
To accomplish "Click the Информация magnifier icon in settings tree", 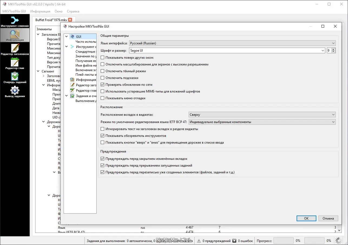I will pos(72,80).
